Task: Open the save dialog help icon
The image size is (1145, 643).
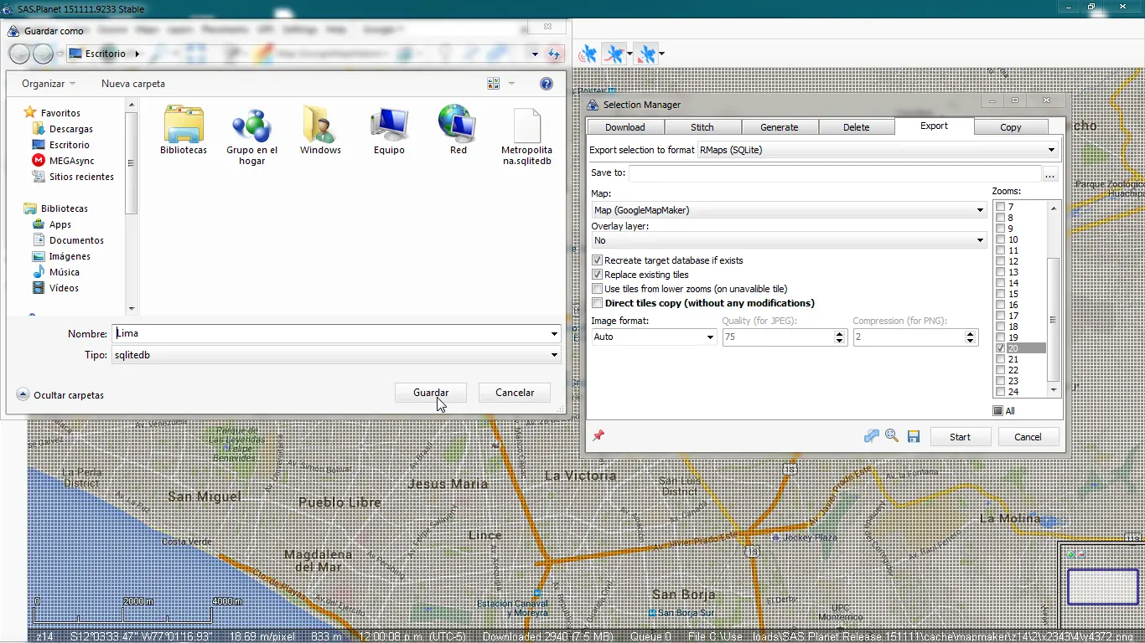Action: 547,84
